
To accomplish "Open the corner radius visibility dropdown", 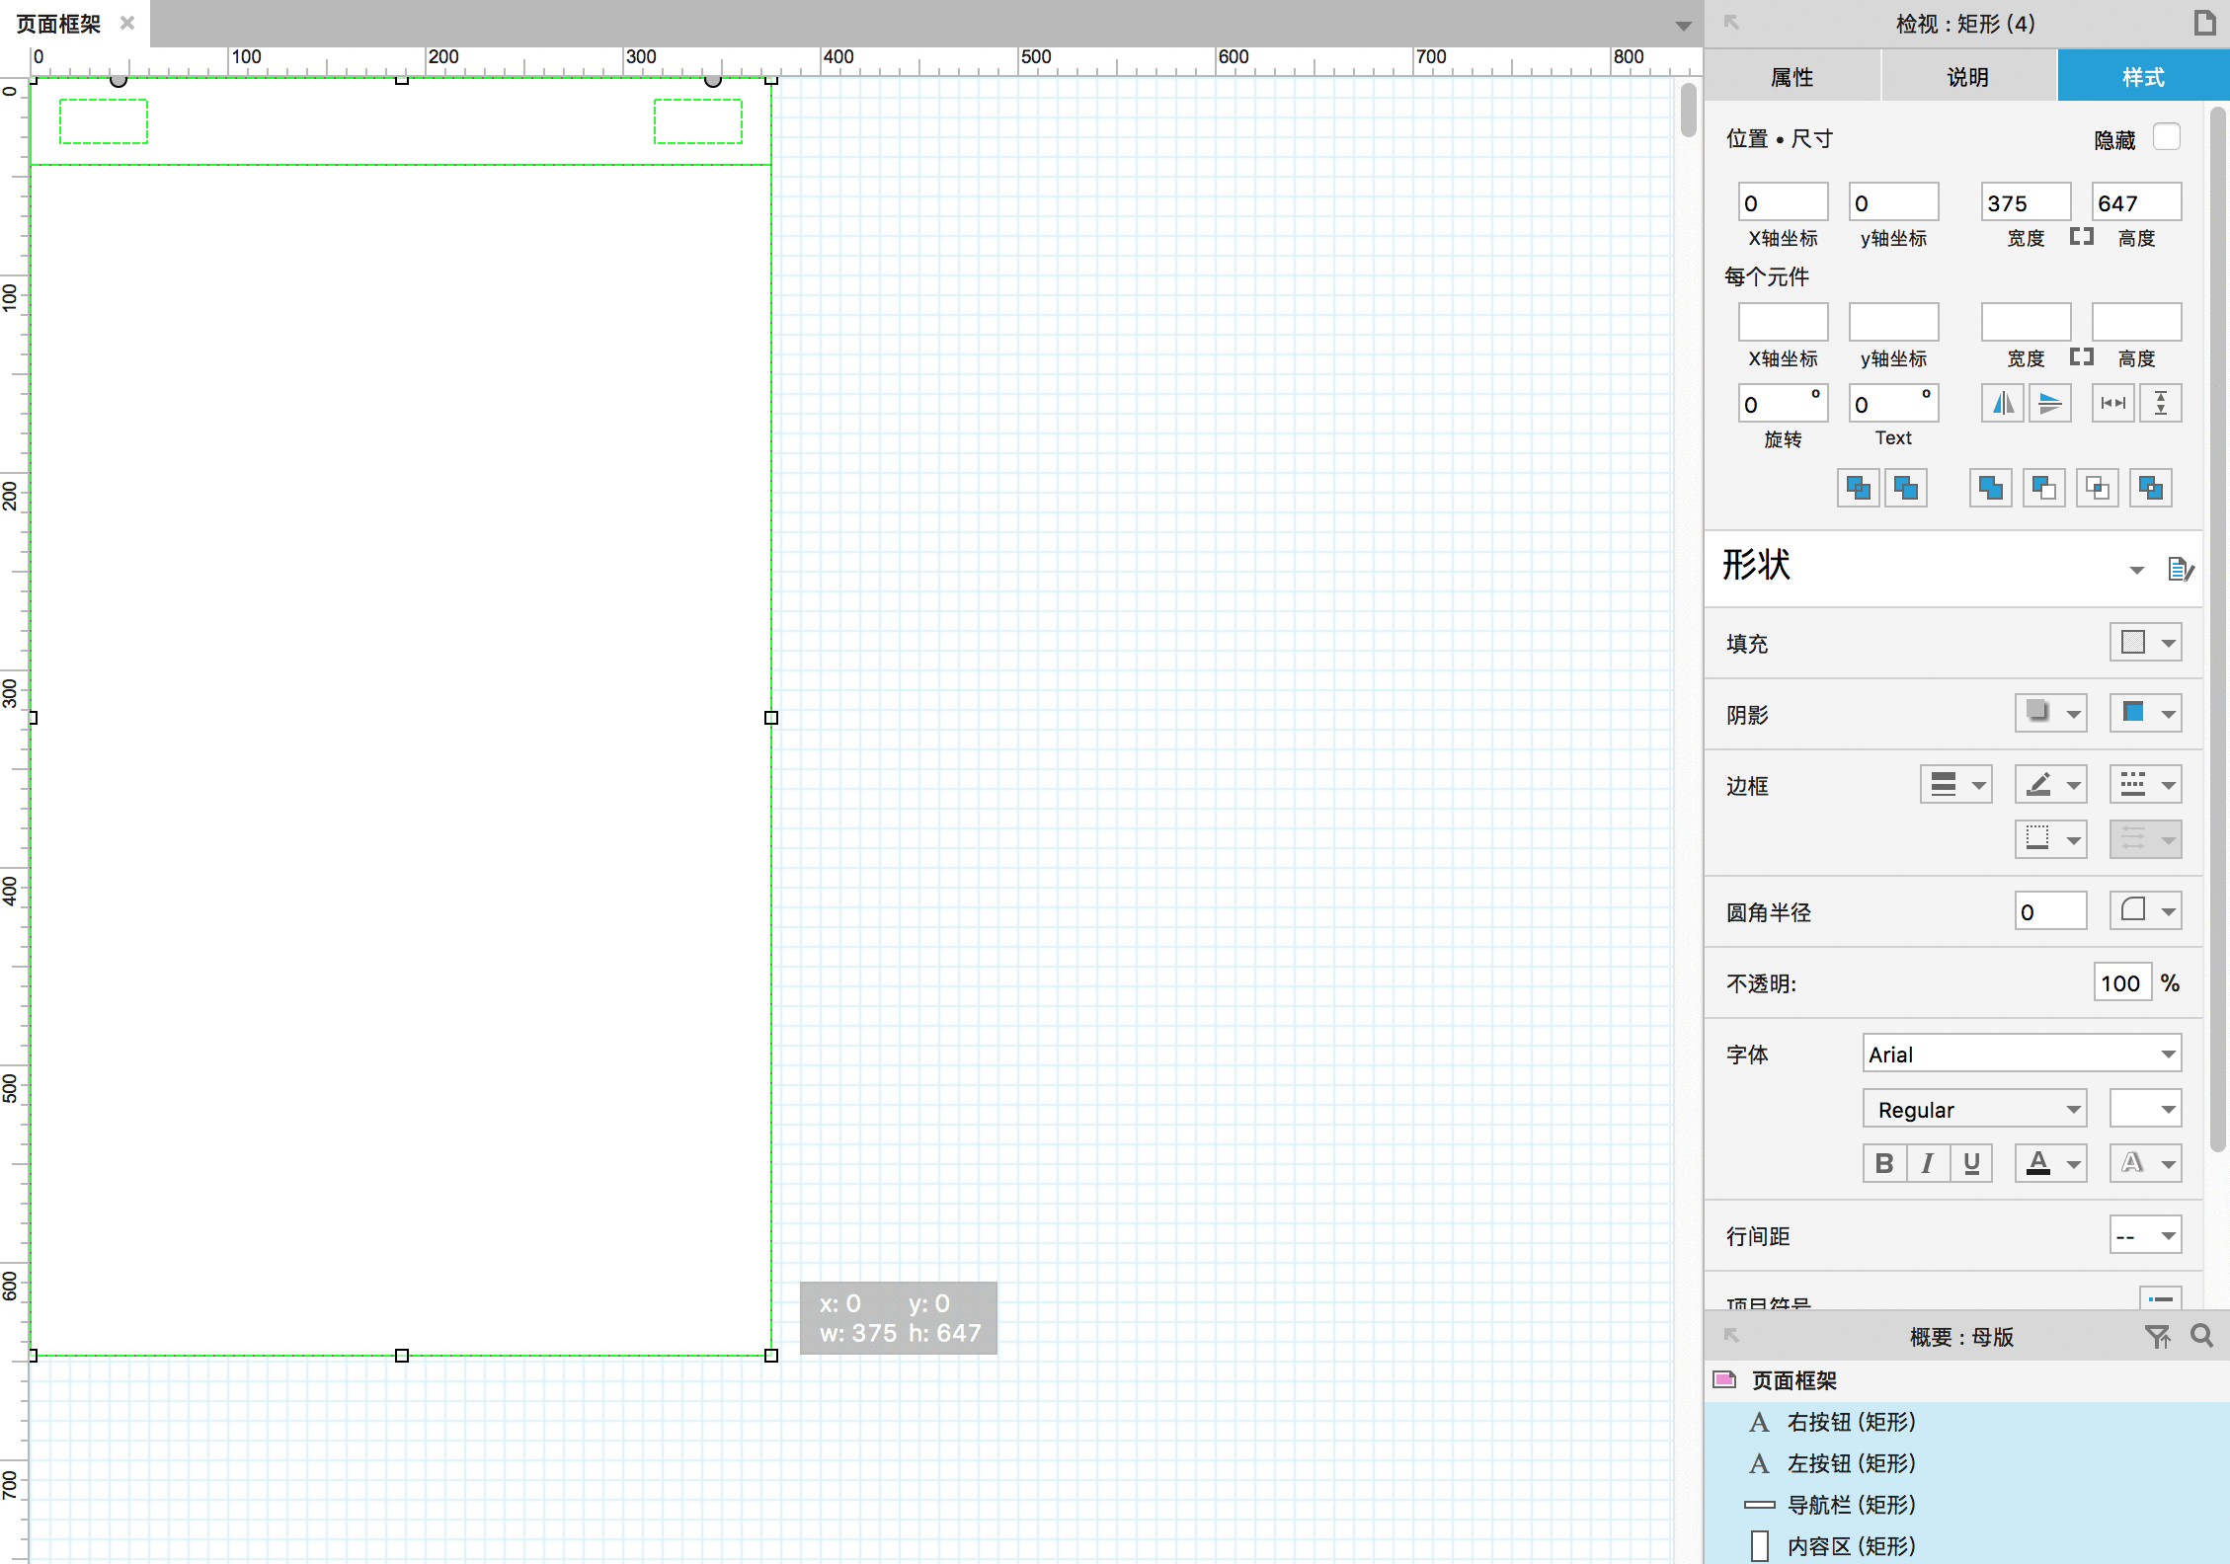I will 2146,910.
